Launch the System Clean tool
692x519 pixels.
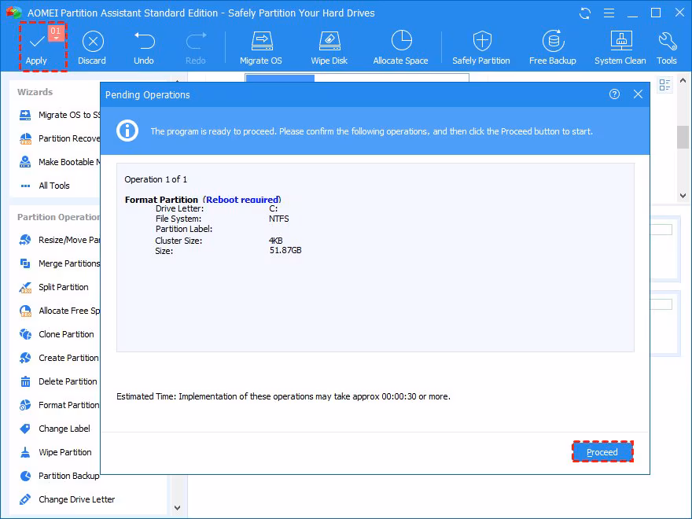620,48
